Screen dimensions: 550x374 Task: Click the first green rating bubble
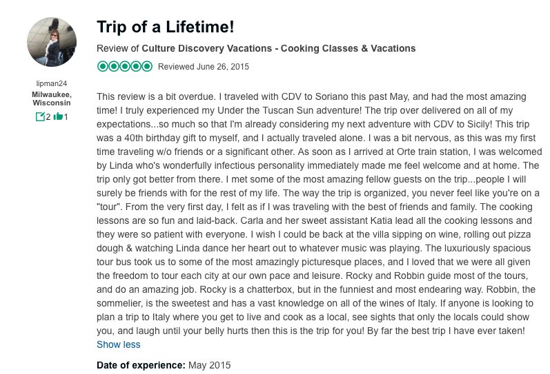point(102,67)
